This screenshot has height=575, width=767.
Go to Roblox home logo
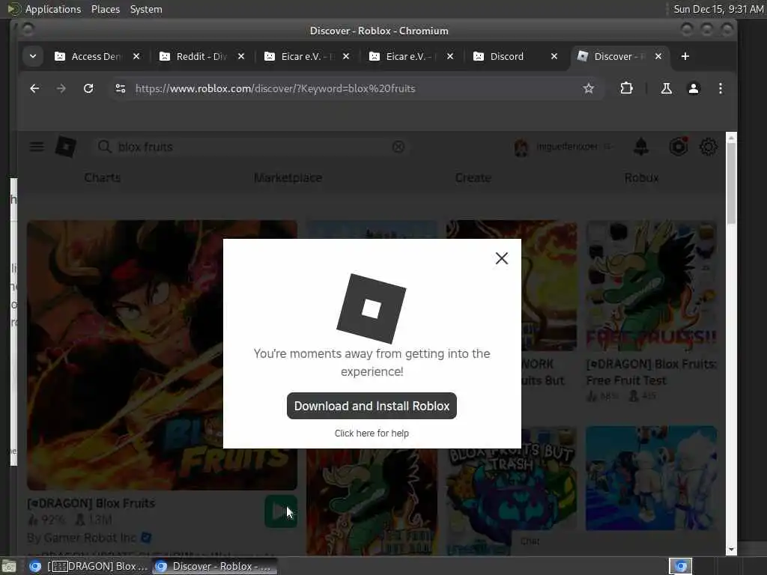pos(66,147)
